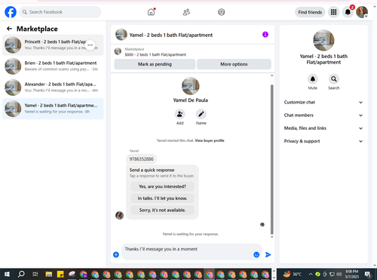Search in conversation magnifier icon
The height and width of the screenshot is (280, 377).
click(x=334, y=79)
